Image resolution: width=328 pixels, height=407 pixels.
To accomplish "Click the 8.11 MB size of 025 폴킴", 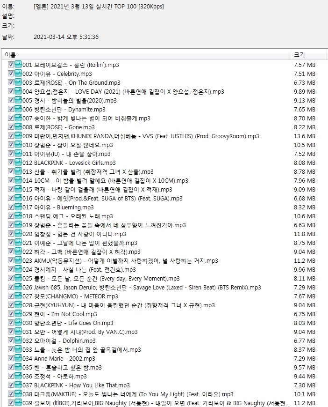I will tap(305, 279).
